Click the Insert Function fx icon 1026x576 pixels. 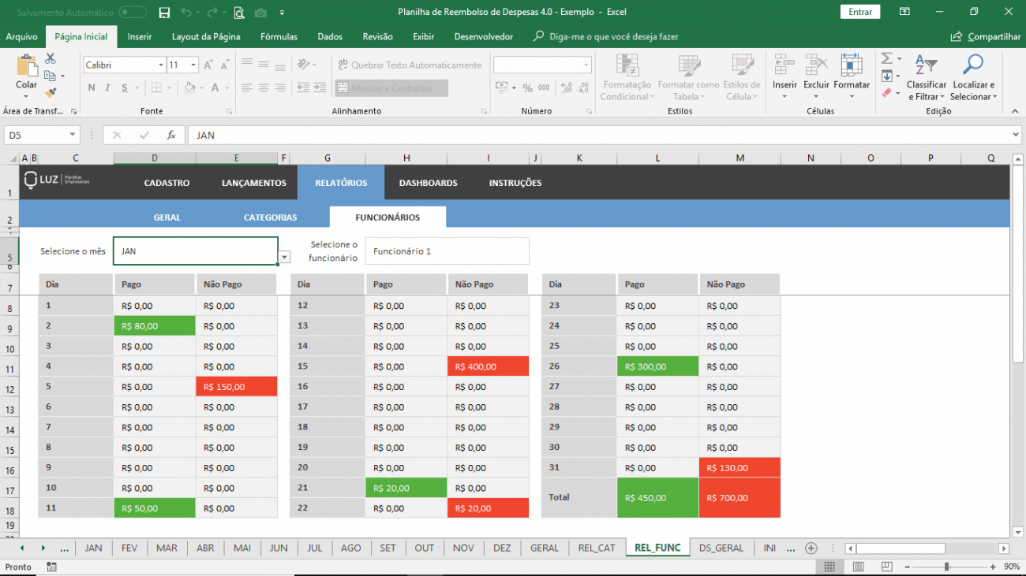click(x=170, y=136)
